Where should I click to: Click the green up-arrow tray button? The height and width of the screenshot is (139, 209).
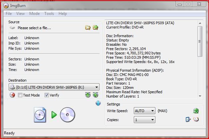[x=88, y=95]
